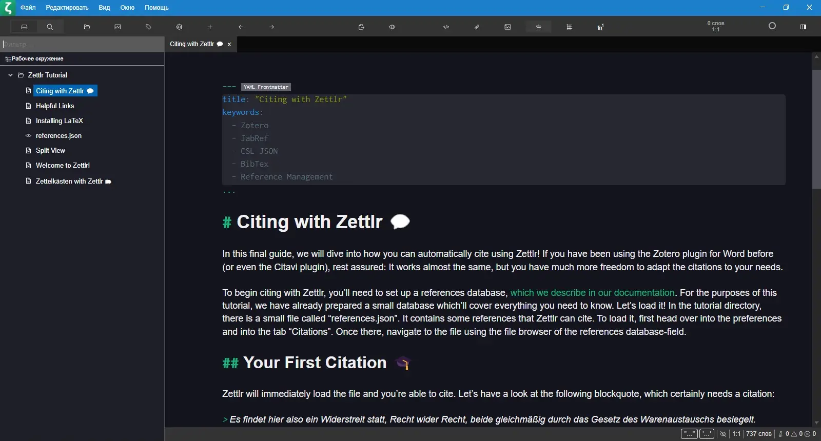Click the file filter input field
The height and width of the screenshot is (441, 821).
pos(82,44)
